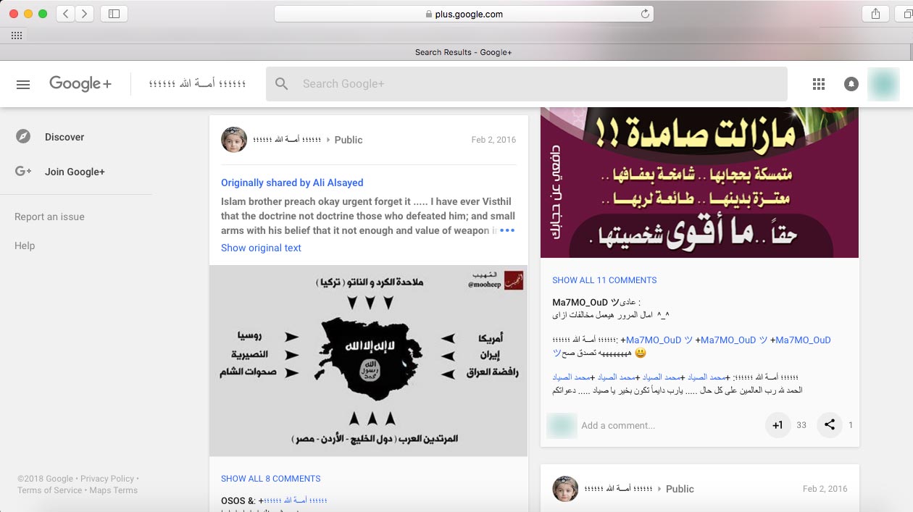Share the post with the share icon
The image size is (913, 512).
pos(830,425)
